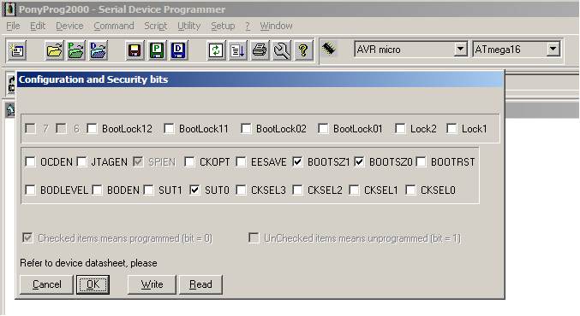Viewport: 580px width, 316px height.
Task: Click the chip probe device icon
Action: click(x=328, y=49)
